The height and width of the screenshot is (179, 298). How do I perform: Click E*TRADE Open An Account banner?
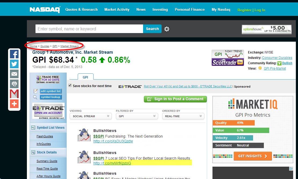[48, 111]
